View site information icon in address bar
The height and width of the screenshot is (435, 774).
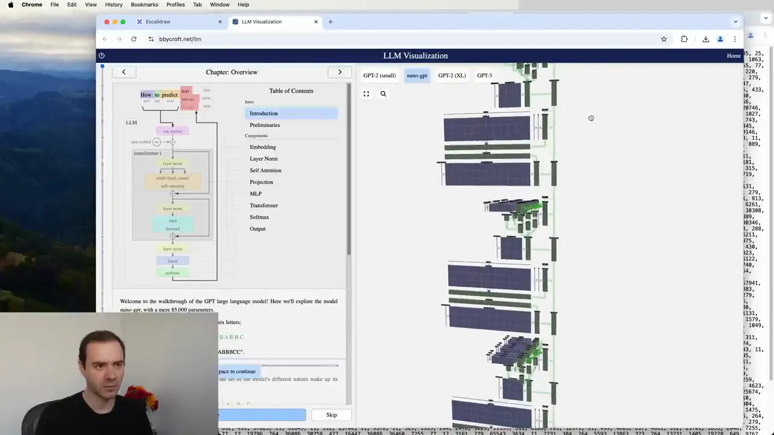pos(151,39)
